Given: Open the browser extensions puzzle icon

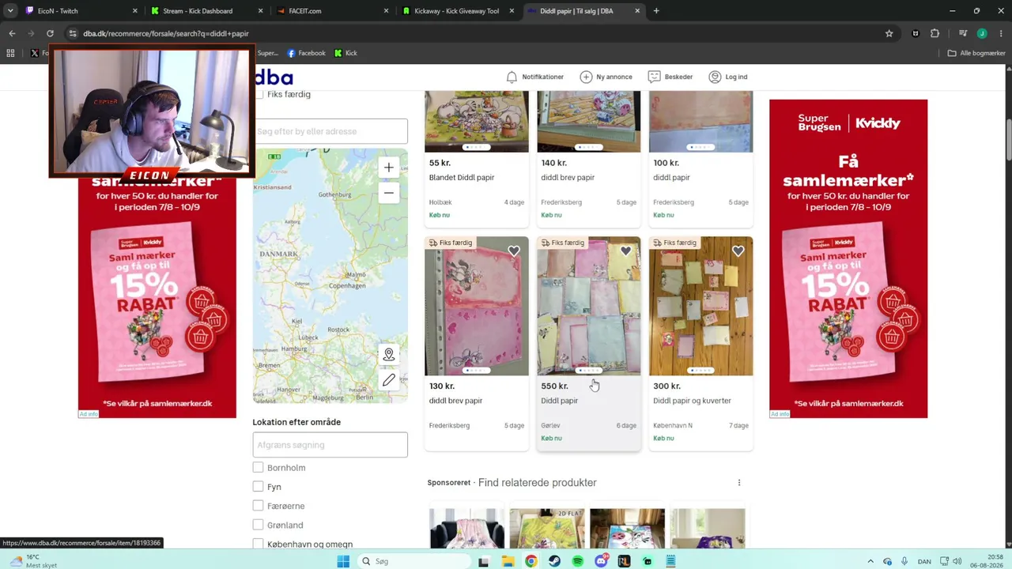Looking at the screenshot, I should tap(935, 33).
